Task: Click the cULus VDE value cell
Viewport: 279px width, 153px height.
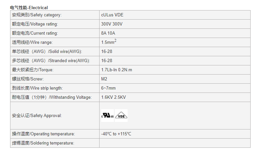Action: 175,15
